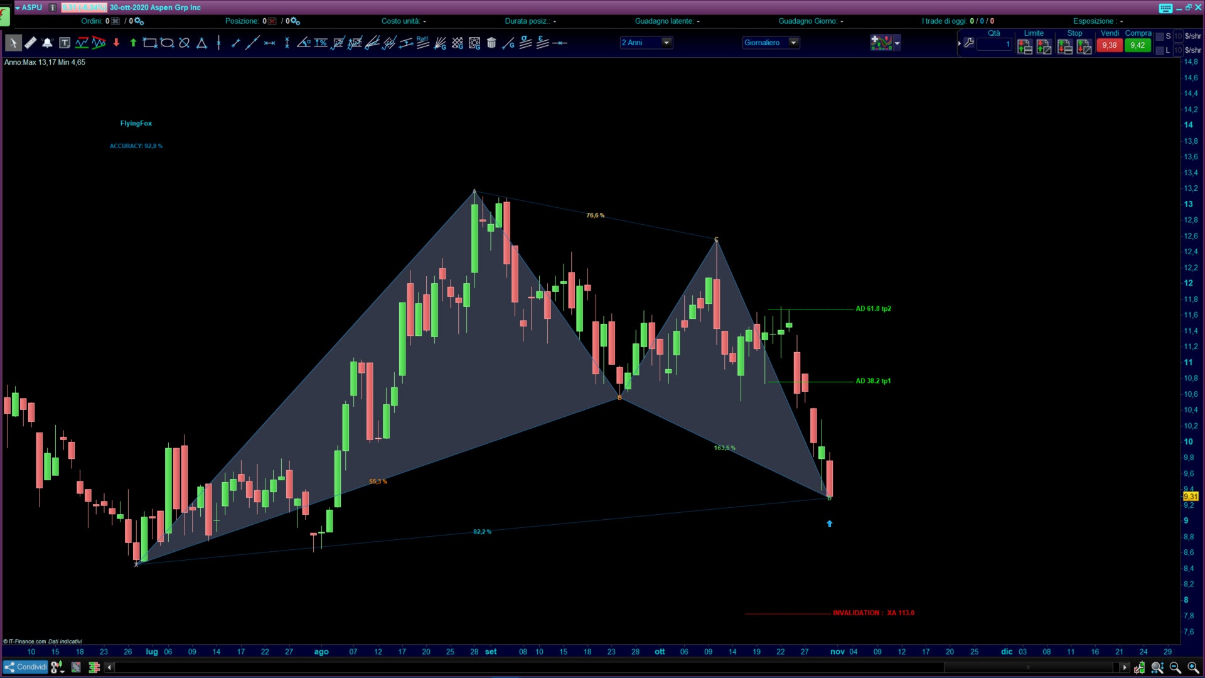Image resolution: width=1205 pixels, height=678 pixels.
Task: Select the text annotation tool
Action: click(65, 43)
